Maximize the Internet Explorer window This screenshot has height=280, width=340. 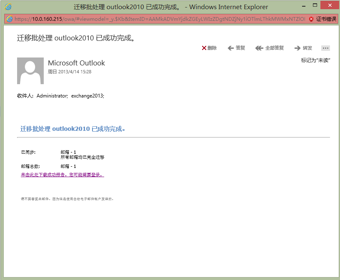315,5
